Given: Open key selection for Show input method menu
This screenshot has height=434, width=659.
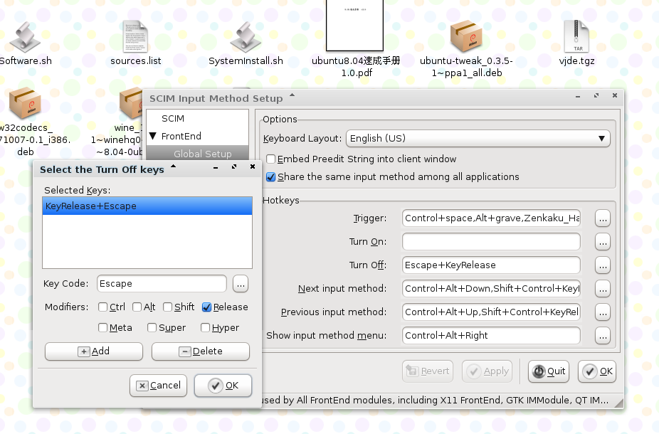Looking at the screenshot, I should pyautogui.click(x=603, y=336).
